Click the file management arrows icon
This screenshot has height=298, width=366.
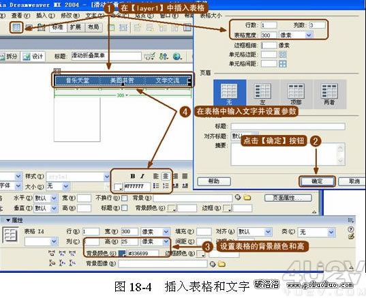click(x=164, y=57)
